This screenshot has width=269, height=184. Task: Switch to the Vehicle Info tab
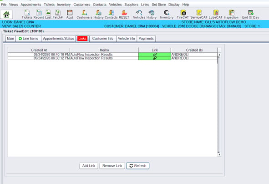[127, 38]
